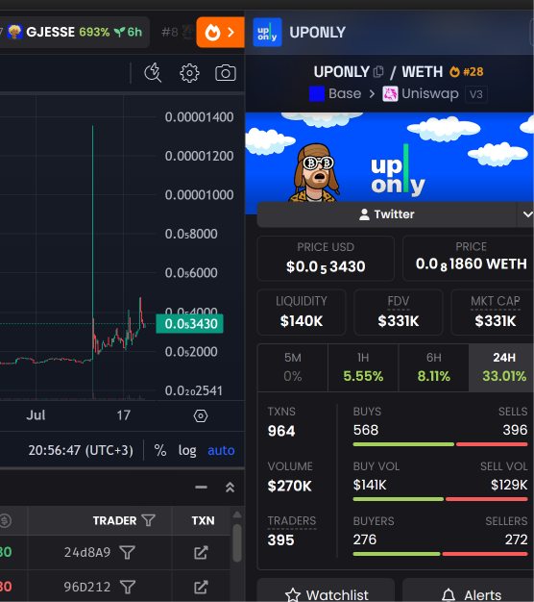The image size is (534, 602).
Task: Toggle USD dollar column icon in table
Action: 5,520
